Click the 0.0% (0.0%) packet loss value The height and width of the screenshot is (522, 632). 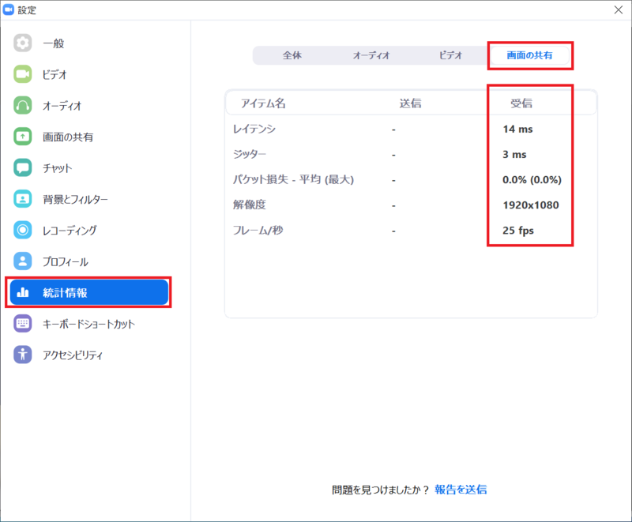pos(532,179)
